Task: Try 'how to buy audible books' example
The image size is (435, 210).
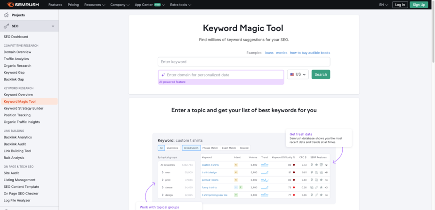Action: [x=310, y=53]
